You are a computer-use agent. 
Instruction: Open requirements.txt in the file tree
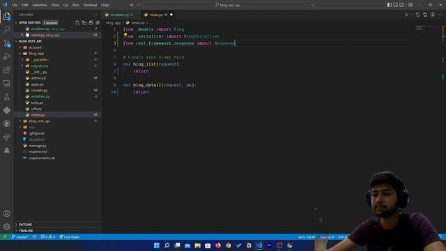[42, 158]
